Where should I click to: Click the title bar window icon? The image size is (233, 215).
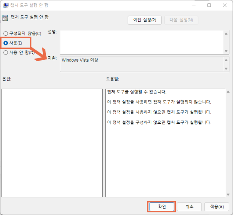[x=6, y=5]
